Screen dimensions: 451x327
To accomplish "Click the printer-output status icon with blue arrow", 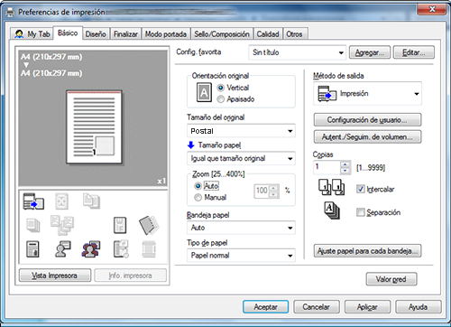I will pos(33,201).
